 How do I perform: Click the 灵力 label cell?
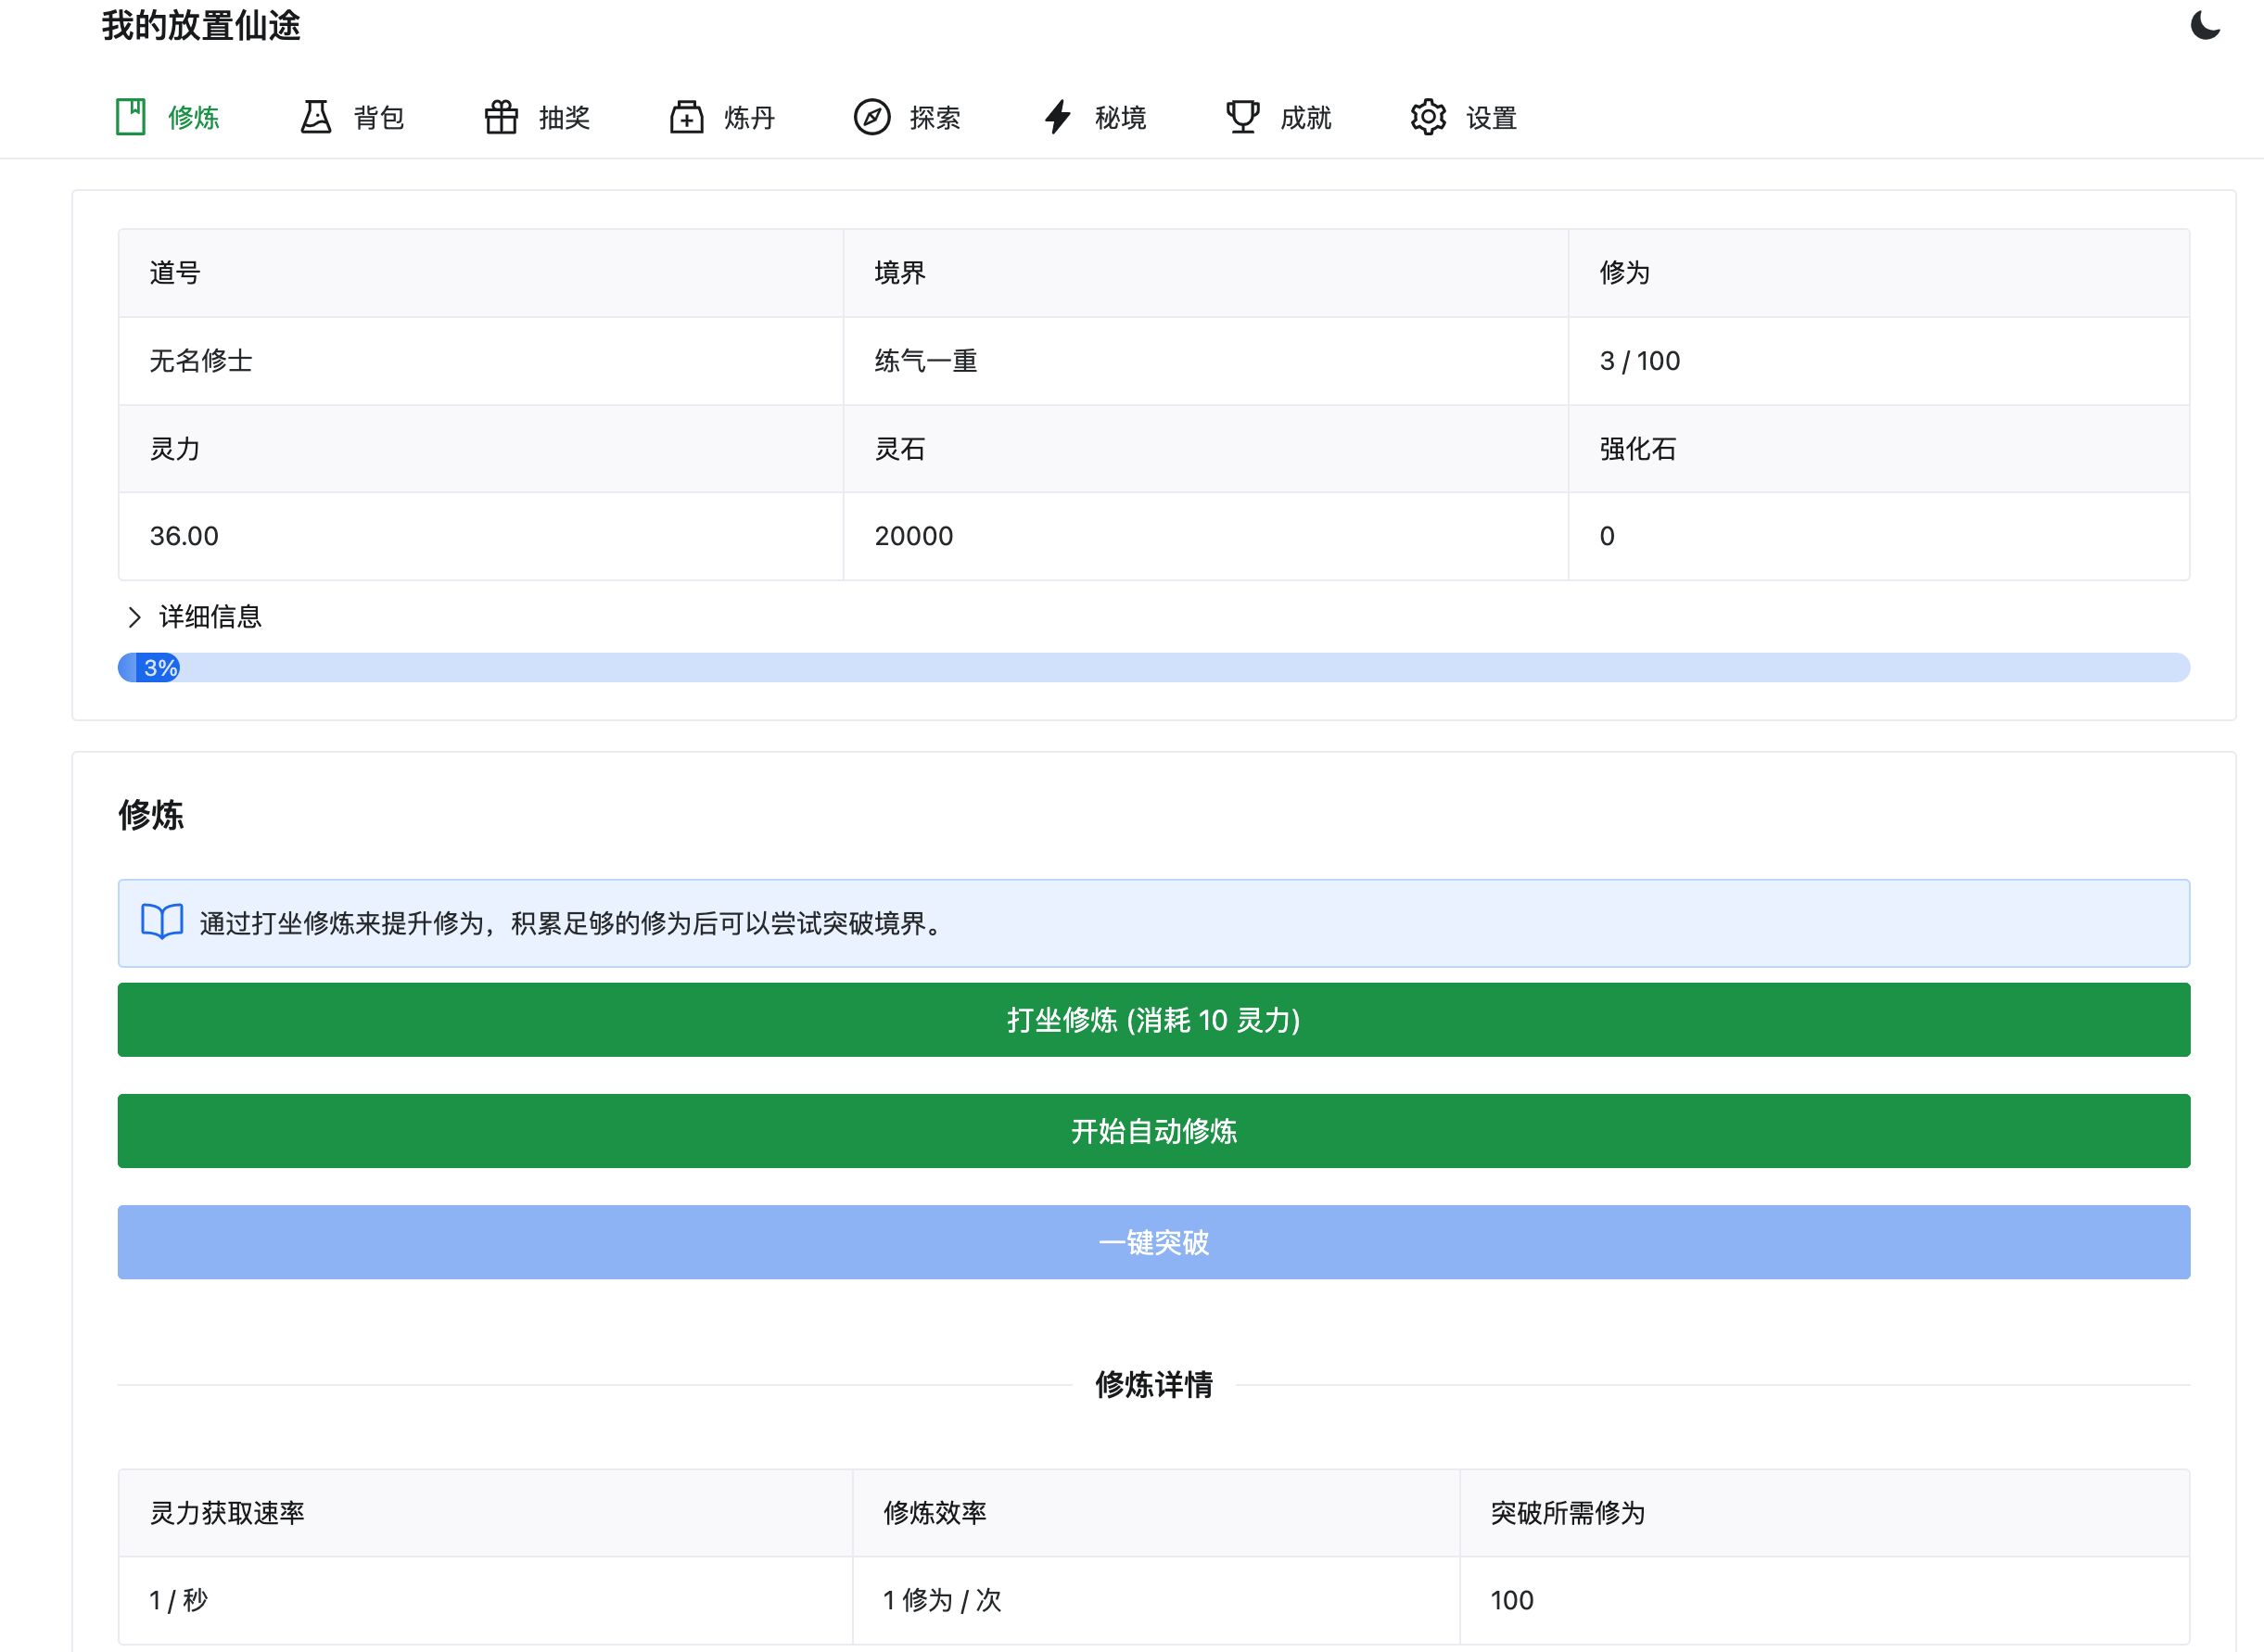pyautogui.click(x=481, y=449)
